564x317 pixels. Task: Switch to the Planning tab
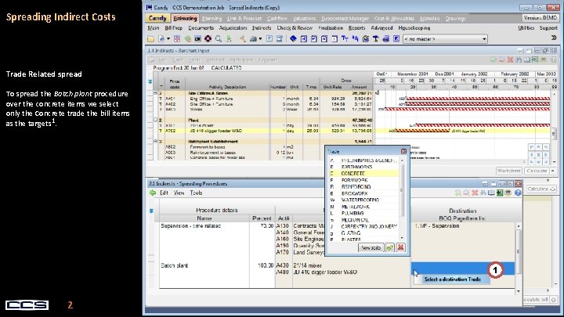point(211,19)
